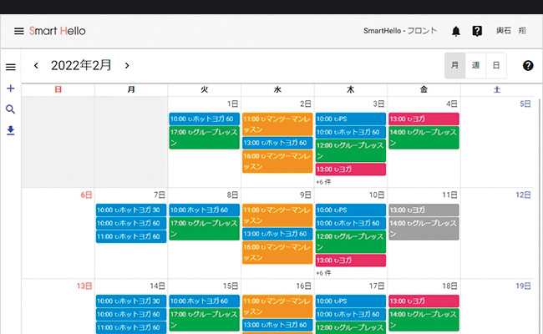Open the user name 輿石 翔 menu
The width and height of the screenshot is (543, 334).
point(511,31)
